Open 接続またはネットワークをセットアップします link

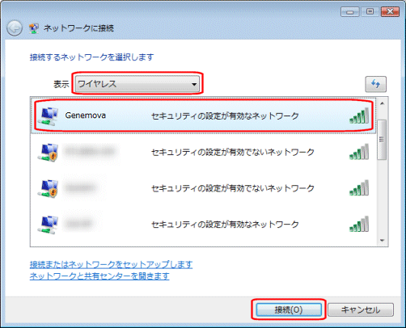[111, 264]
